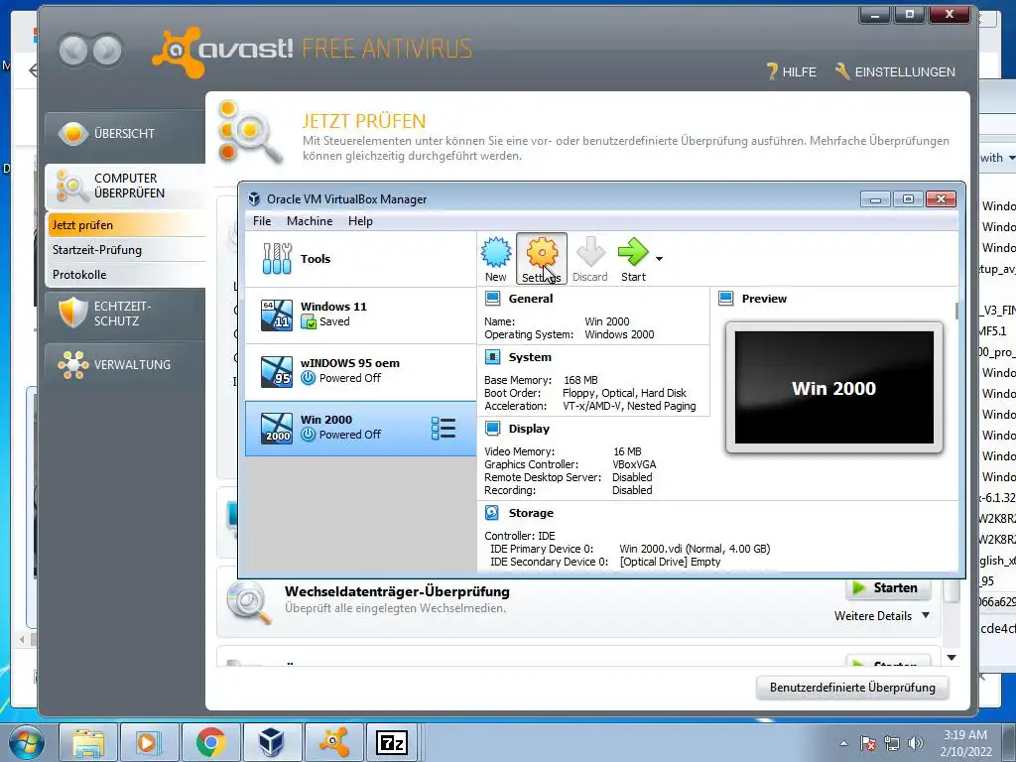The width and height of the screenshot is (1016, 762).
Task: Open avast ECHTZEIT-SCHUTZ section
Action: point(124,314)
